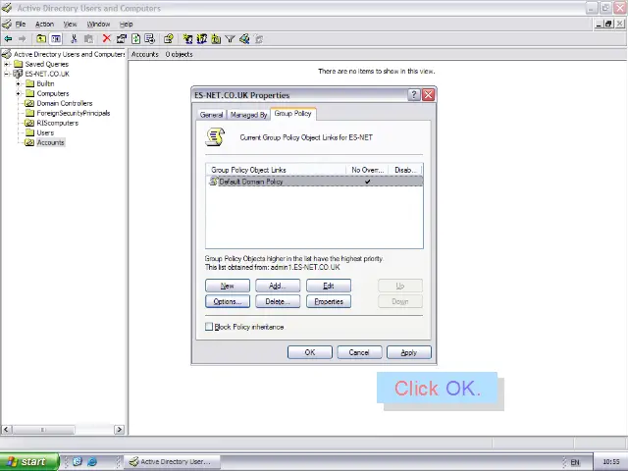Image resolution: width=628 pixels, height=471 pixels.
Task: Click the tree pane scroll left arrow
Action: [x=6, y=430]
